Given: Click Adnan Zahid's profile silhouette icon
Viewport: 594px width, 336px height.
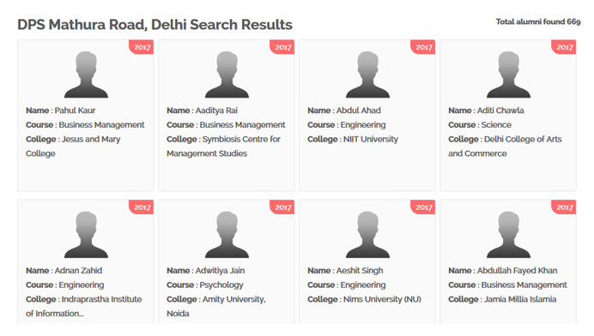Looking at the screenshot, I should 86,235.
